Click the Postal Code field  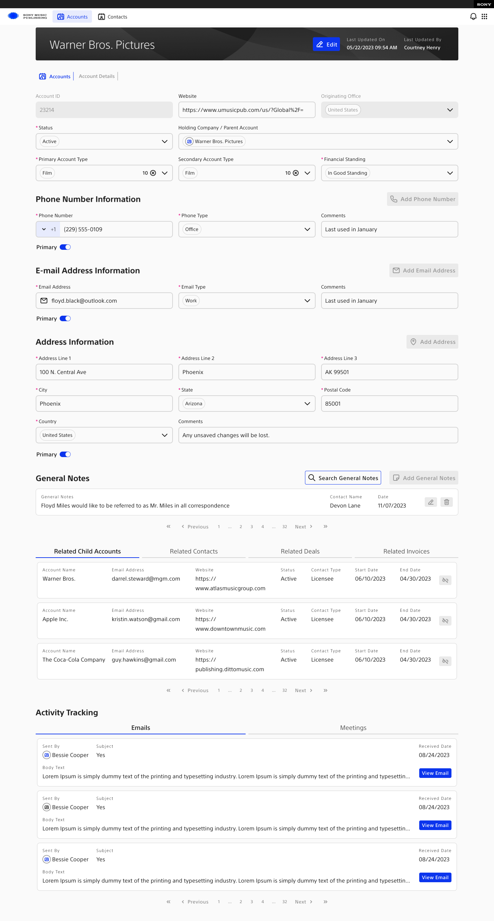pos(389,404)
